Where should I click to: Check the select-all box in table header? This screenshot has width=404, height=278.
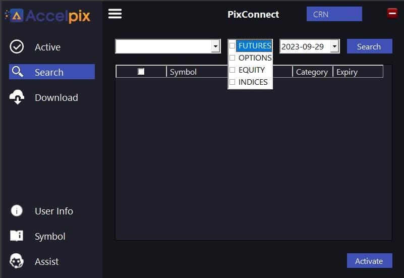(x=141, y=71)
